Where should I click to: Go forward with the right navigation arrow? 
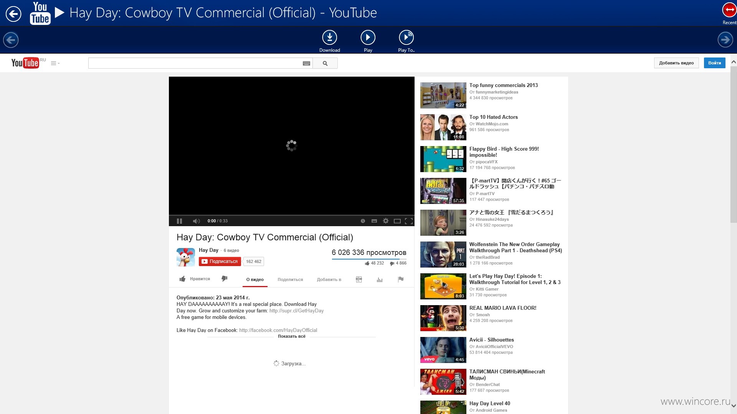(x=725, y=39)
